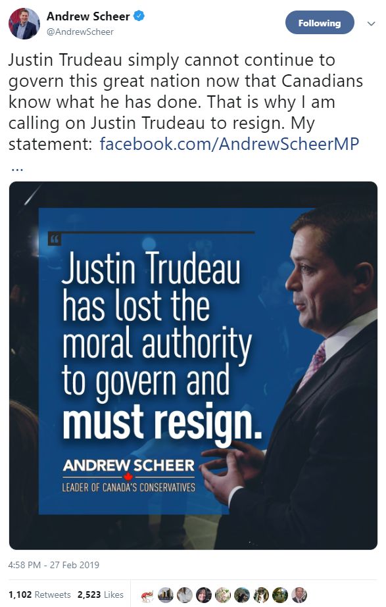
Task: Open the @AndrewScheer handle link
Action: point(80,32)
